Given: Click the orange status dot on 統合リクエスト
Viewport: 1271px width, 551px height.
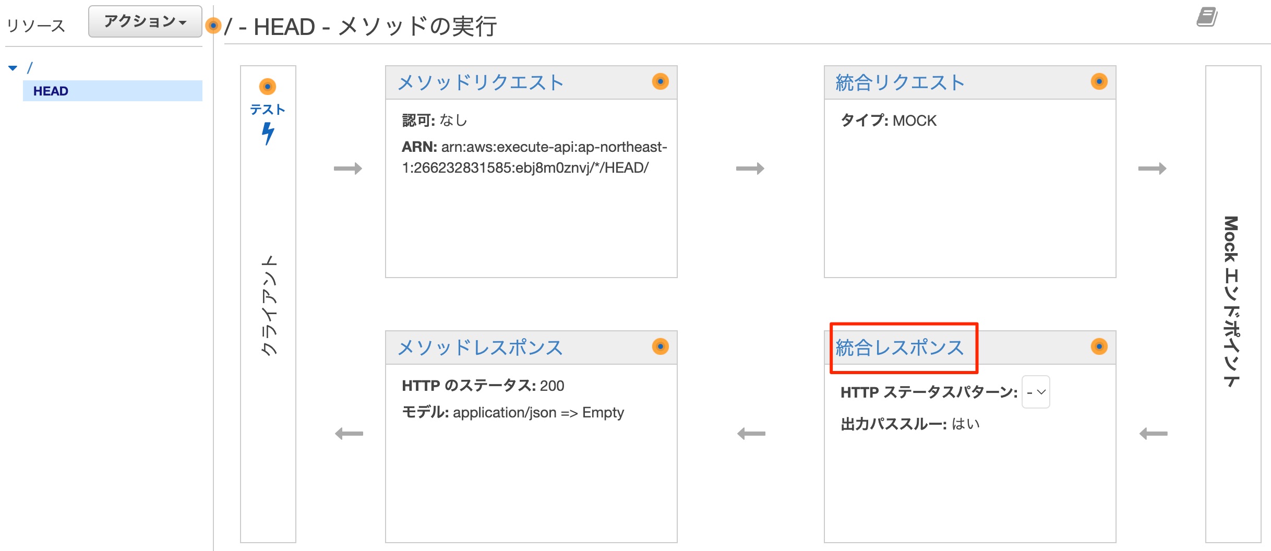Looking at the screenshot, I should click(1099, 81).
